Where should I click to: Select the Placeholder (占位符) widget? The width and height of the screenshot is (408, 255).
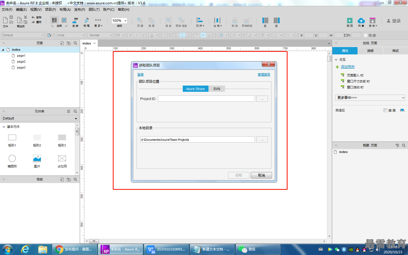click(x=62, y=158)
